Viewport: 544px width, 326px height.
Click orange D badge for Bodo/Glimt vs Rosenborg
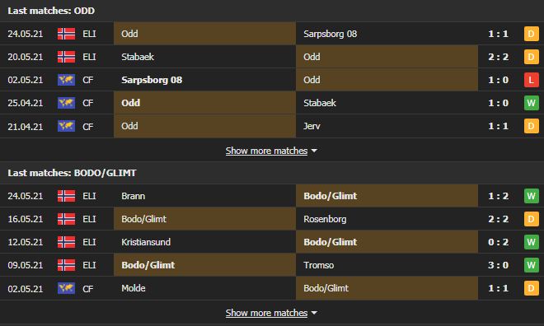point(531,219)
